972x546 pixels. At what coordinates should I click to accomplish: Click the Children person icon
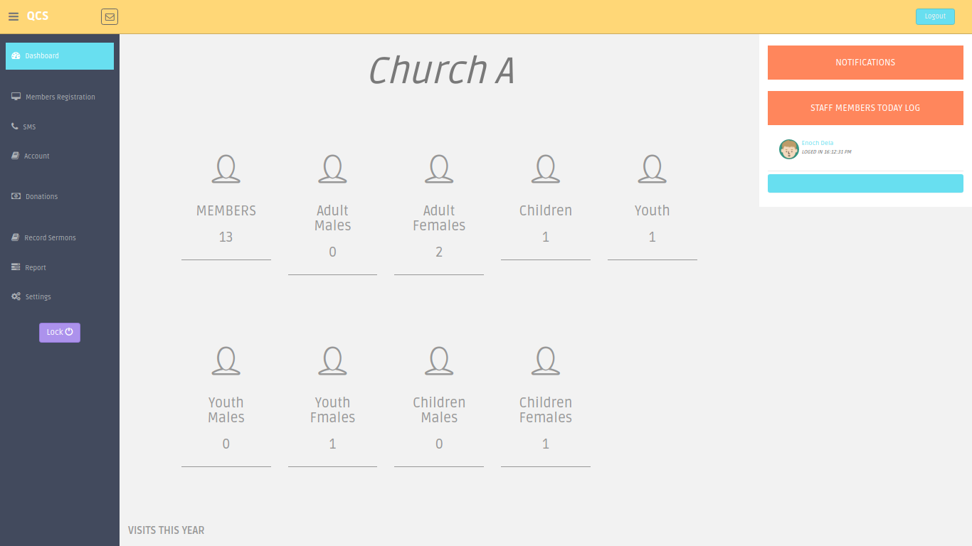click(545, 169)
